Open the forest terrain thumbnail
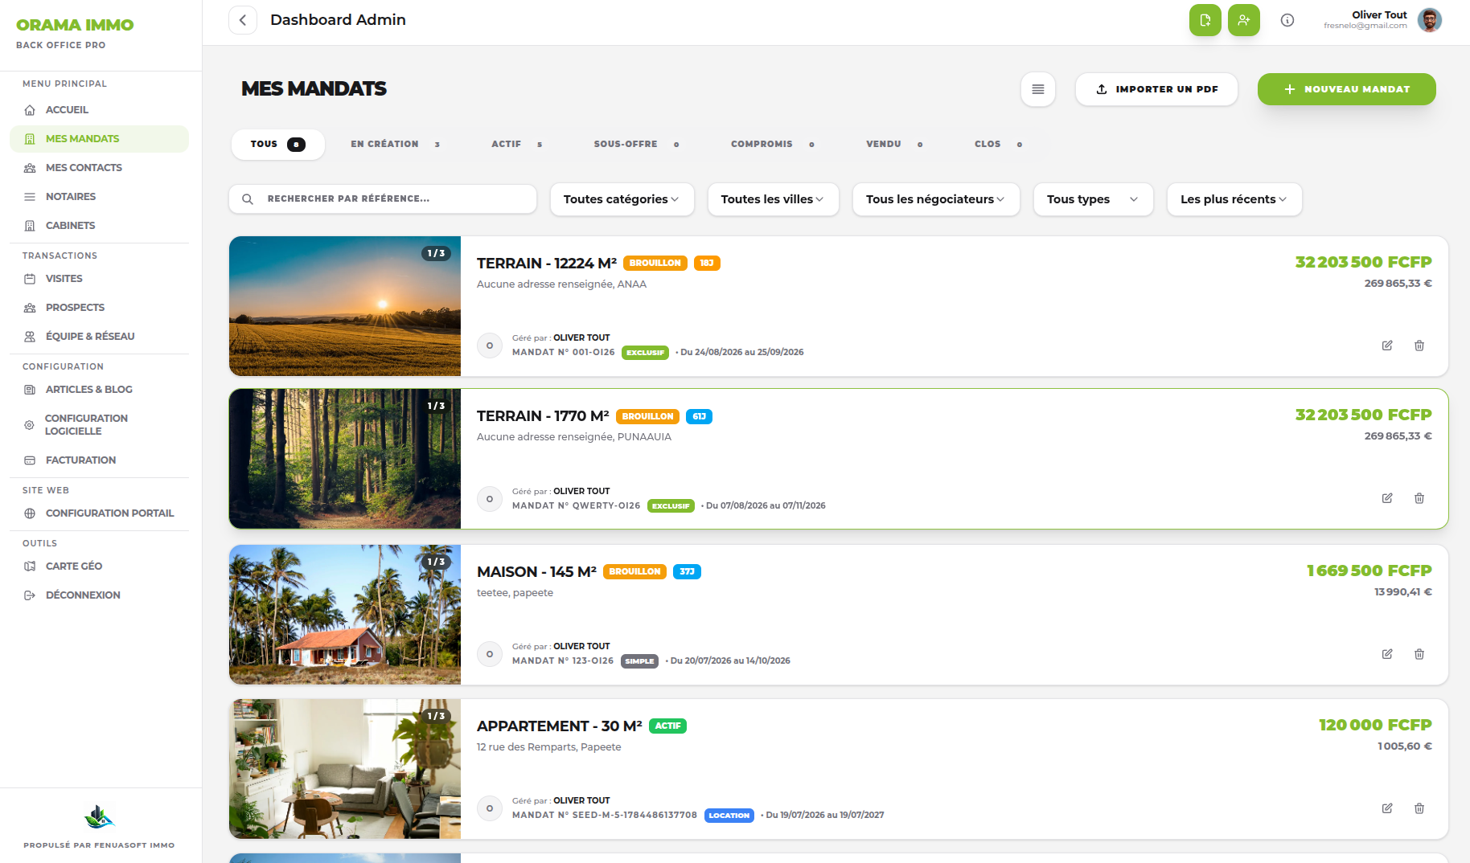This screenshot has width=1470, height=863. [345, 459]
